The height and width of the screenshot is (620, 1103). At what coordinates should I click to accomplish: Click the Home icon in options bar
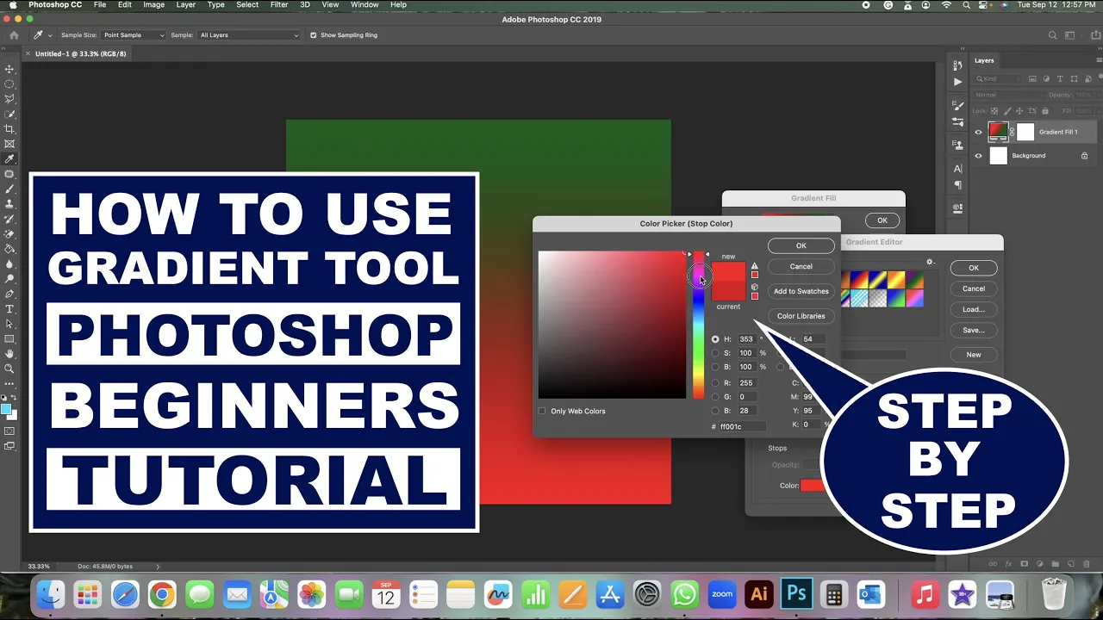pyautogui.click(x=14, y=35)
